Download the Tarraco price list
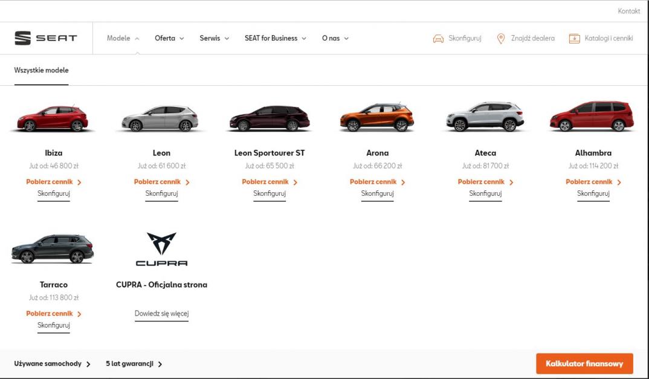The width and height of the screenshot is (649, 379). [x=50, y=314]
